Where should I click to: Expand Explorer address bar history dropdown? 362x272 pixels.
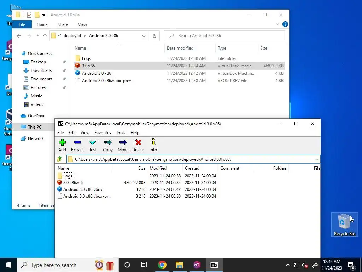[144, 36]
